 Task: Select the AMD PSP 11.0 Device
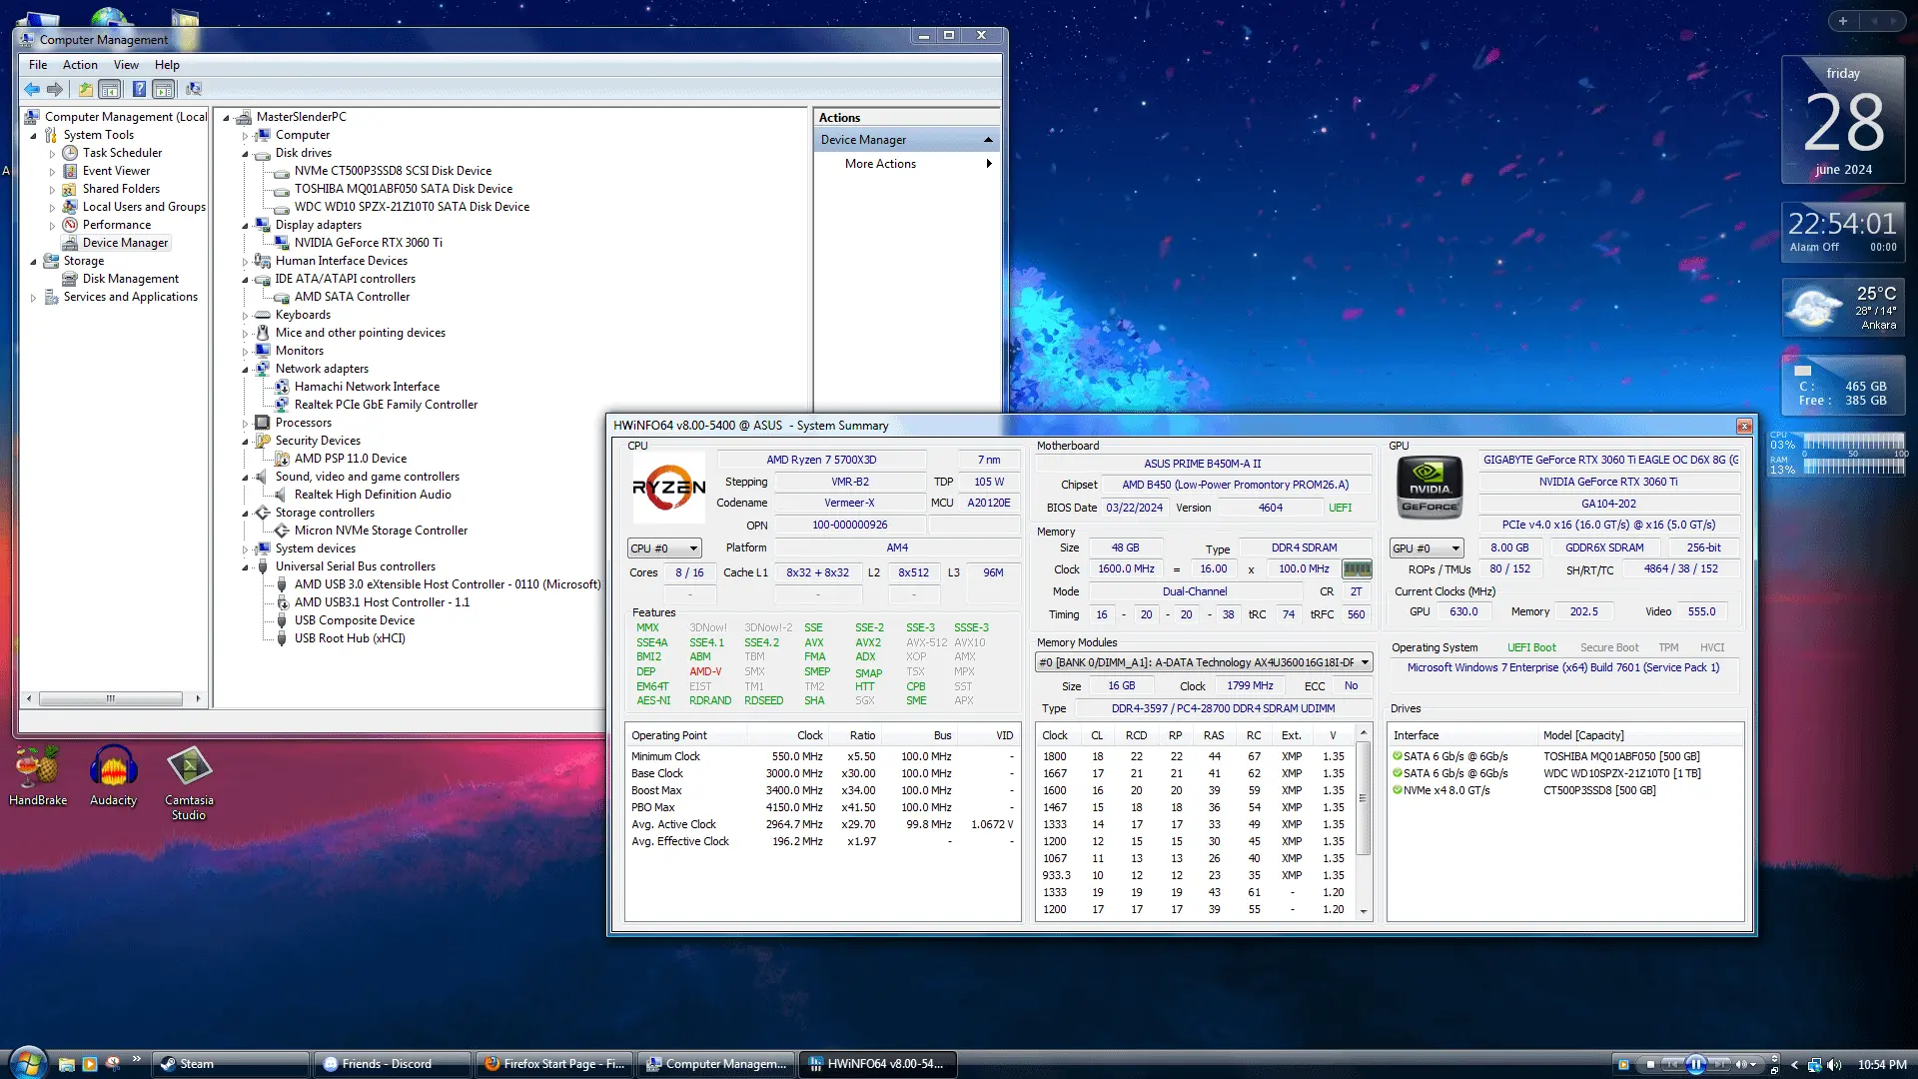(x=350, y=459)
